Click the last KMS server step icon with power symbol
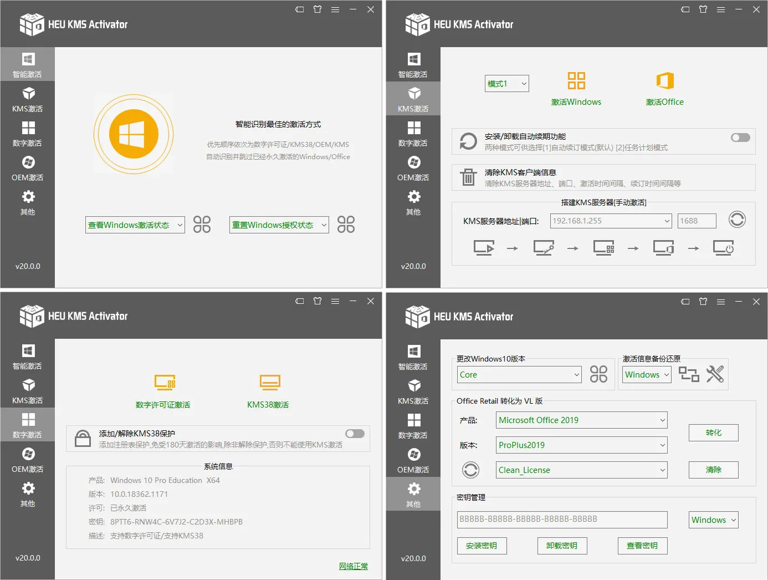Image resolution: width=768 pixels, height=580 pixels. point(723,247)
